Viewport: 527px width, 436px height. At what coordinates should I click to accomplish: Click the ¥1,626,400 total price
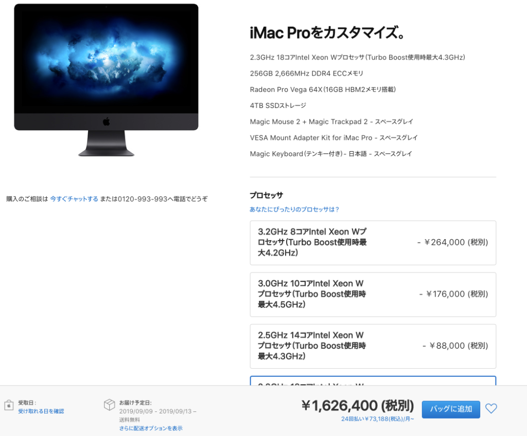[358, 406]
